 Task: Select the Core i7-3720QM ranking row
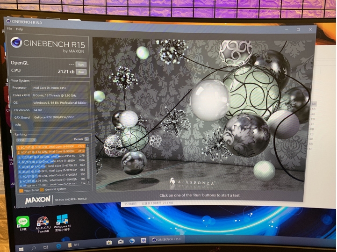coord(52,176)
